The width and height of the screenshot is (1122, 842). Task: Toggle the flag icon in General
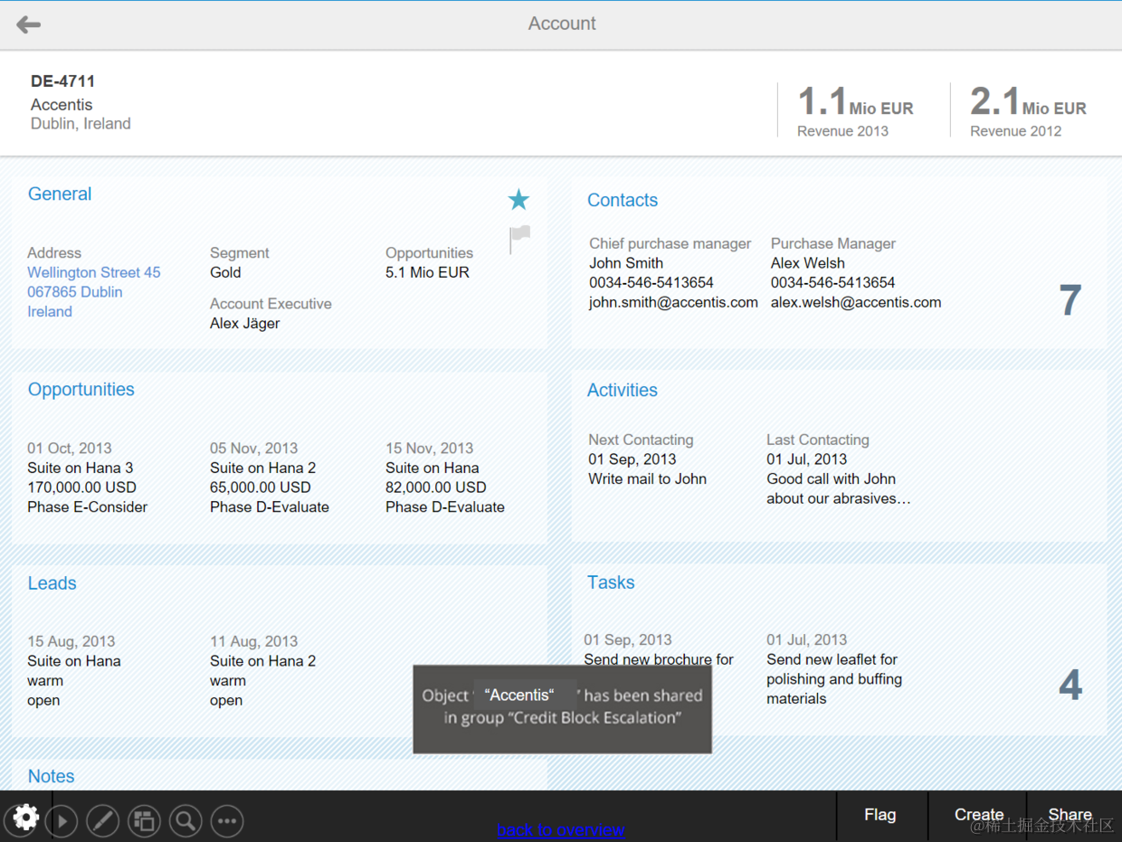coord(519,240)
